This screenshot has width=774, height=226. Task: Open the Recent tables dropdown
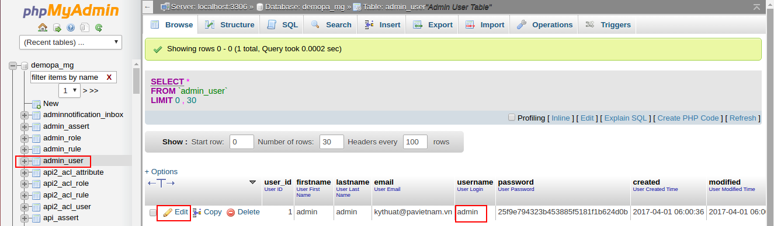point(71,43)
